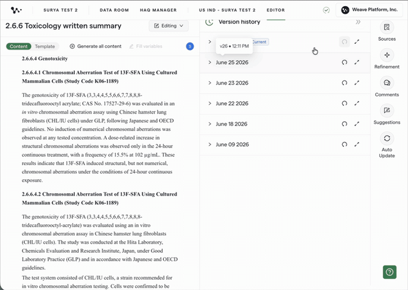Expand the June 18 2026 row

click(x=209, y=124)
